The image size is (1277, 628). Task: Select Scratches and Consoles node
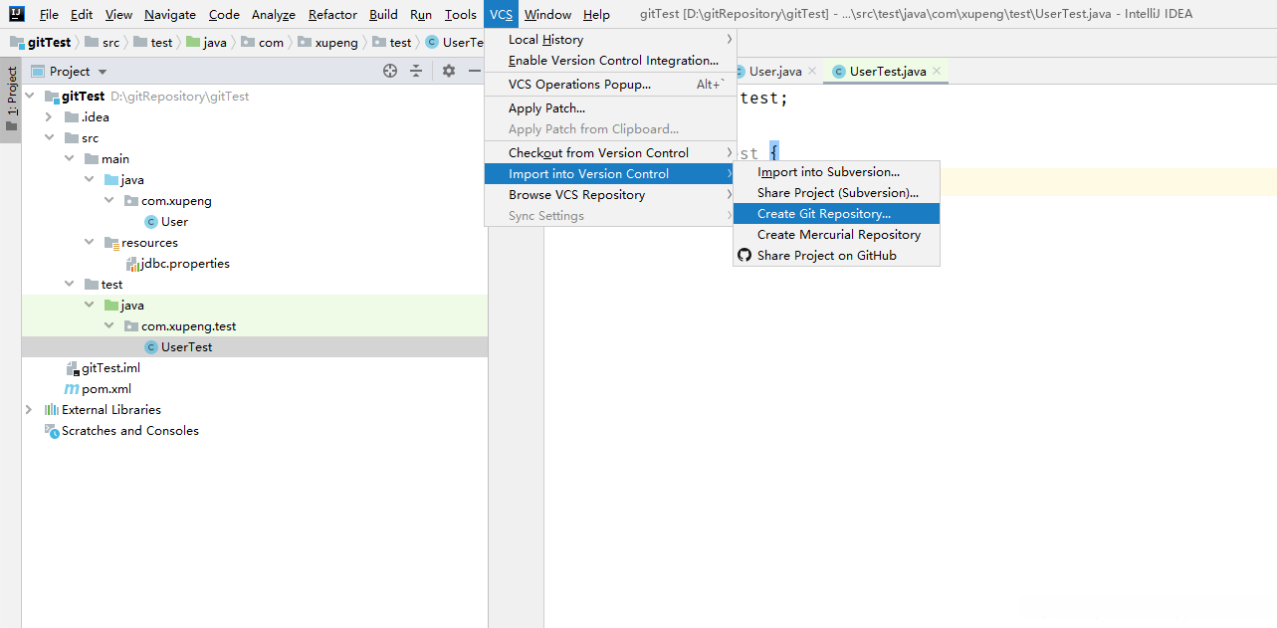point(130,431)
